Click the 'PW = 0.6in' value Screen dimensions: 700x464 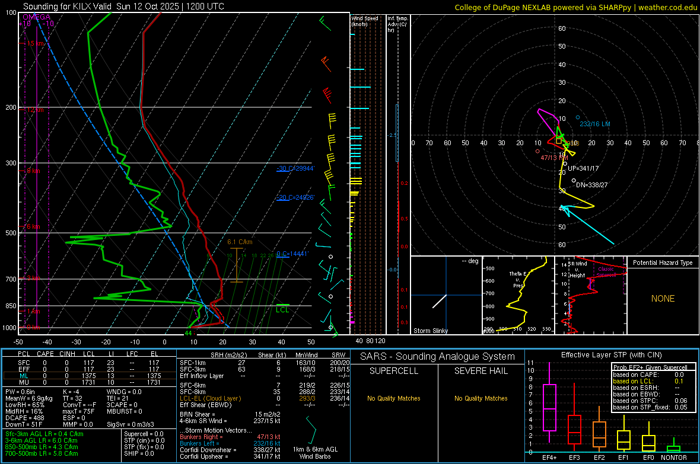20,392
